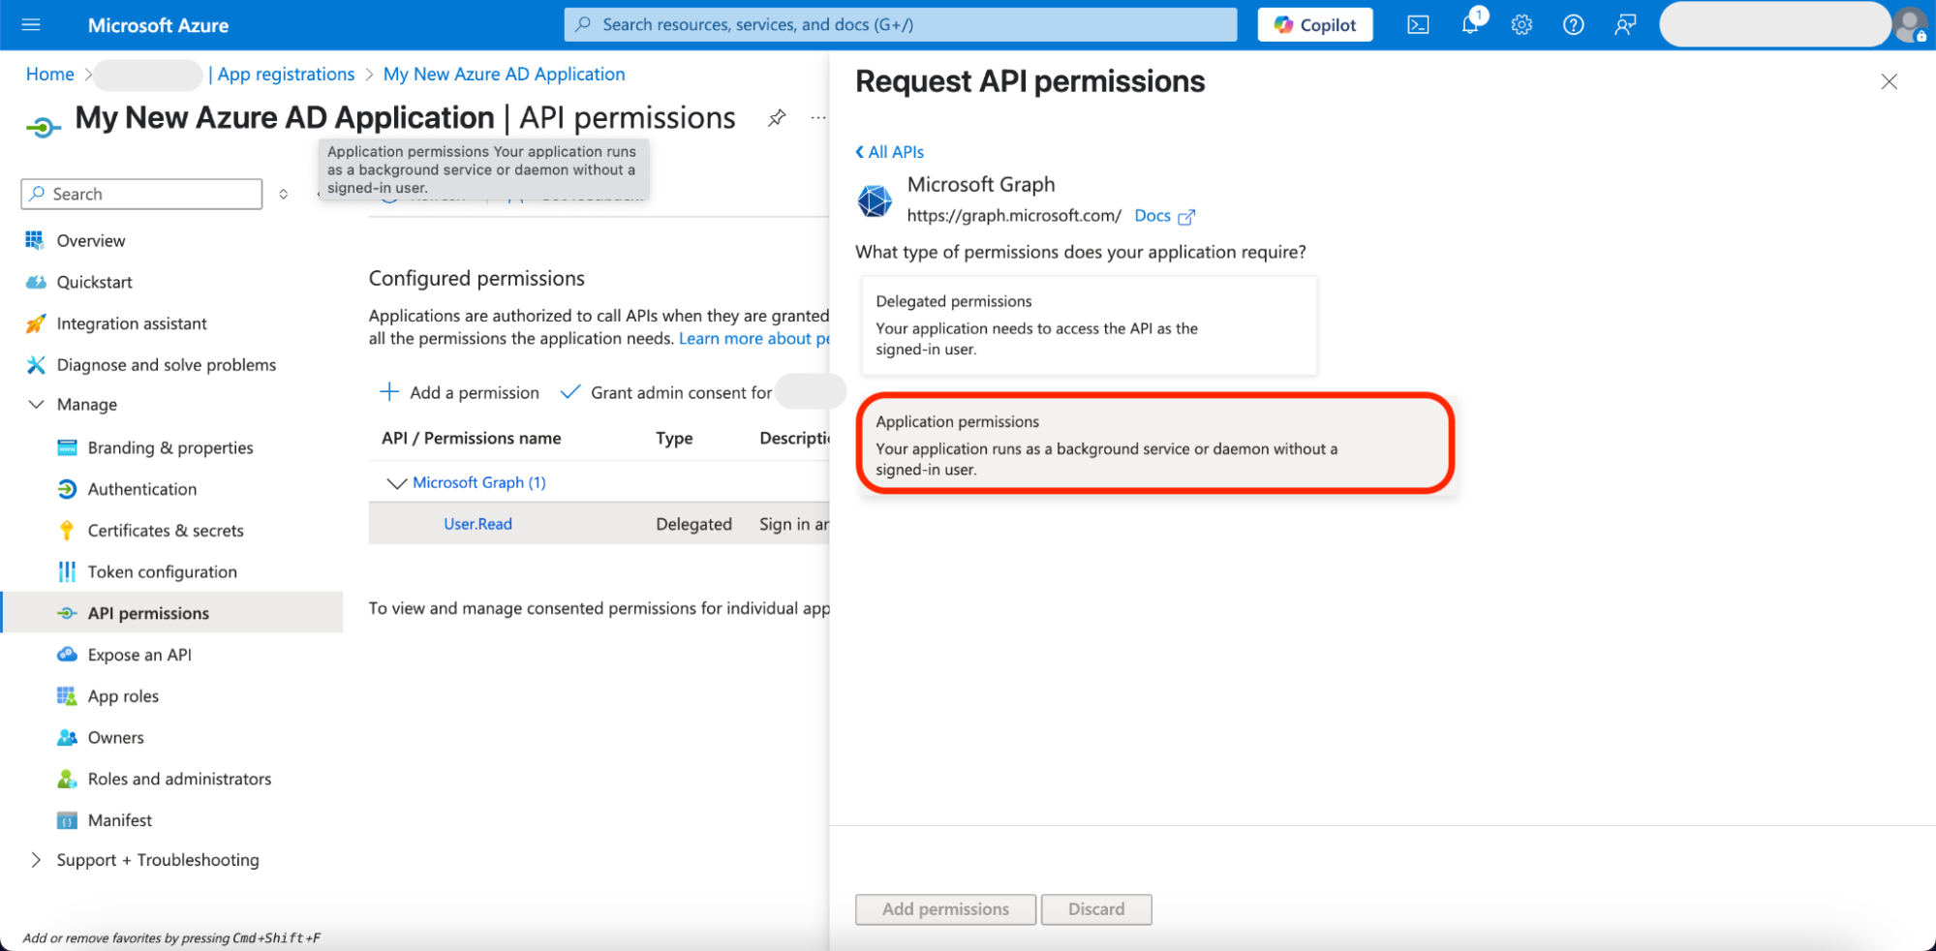
Task: Collapse the Manage section
Action: (36, 404)
